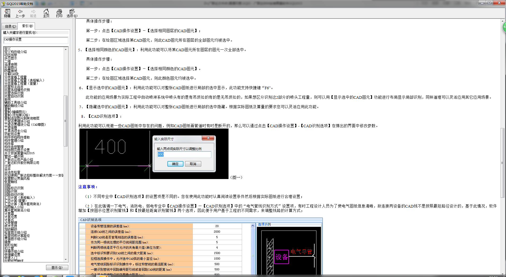Select index entry 定义构件组介绍
This screenshot has height=277, width=506.
pos(15,52)
